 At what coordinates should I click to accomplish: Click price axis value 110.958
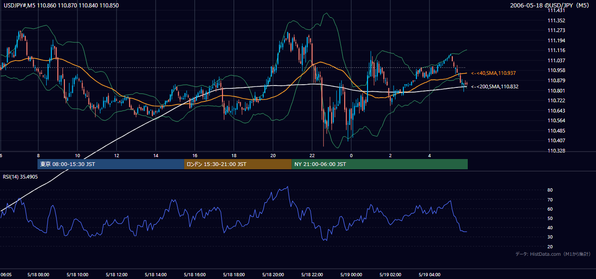coord(556,70)
